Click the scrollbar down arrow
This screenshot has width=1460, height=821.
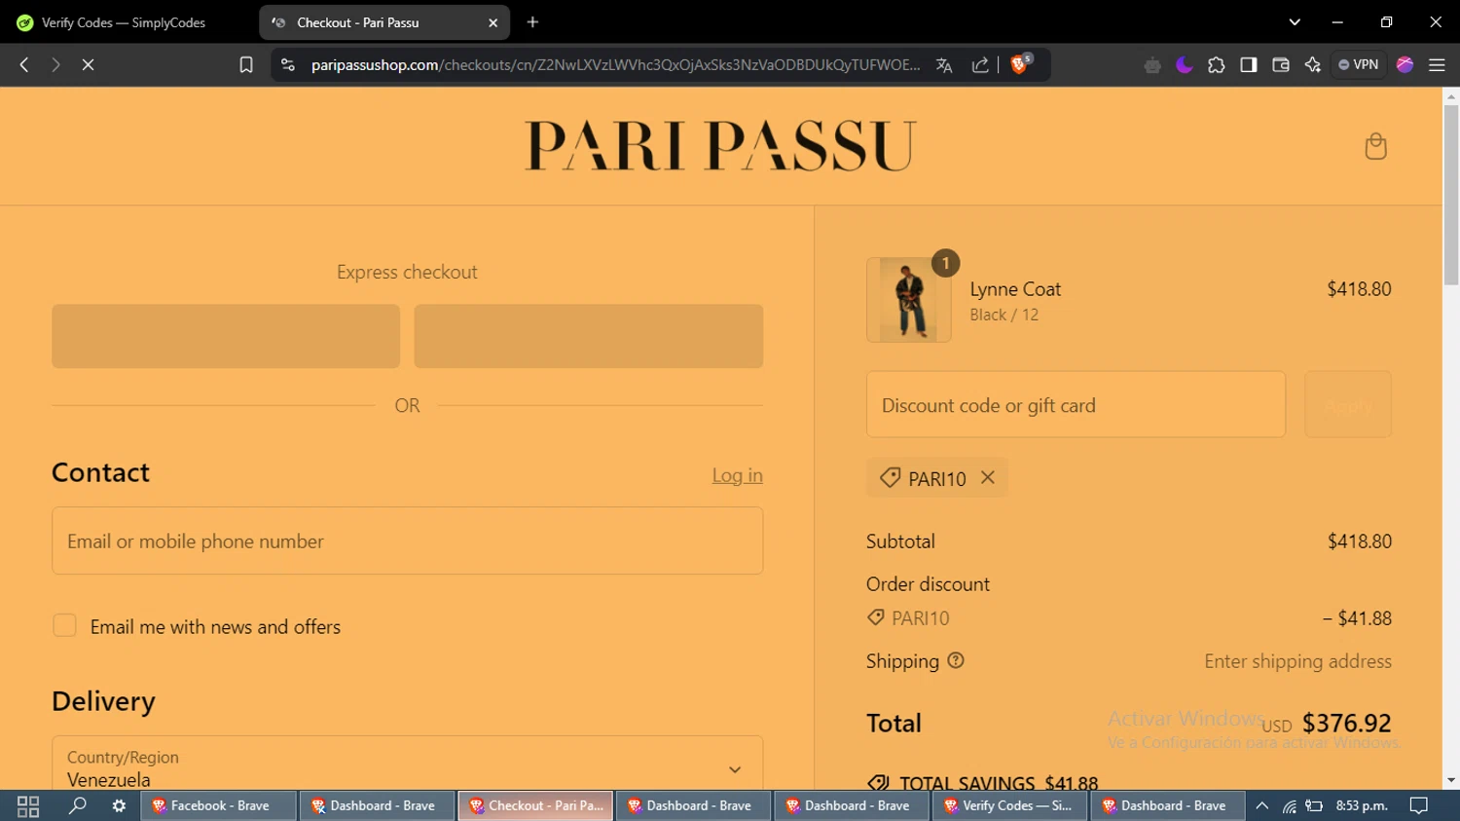click(x=1451, y=780)
